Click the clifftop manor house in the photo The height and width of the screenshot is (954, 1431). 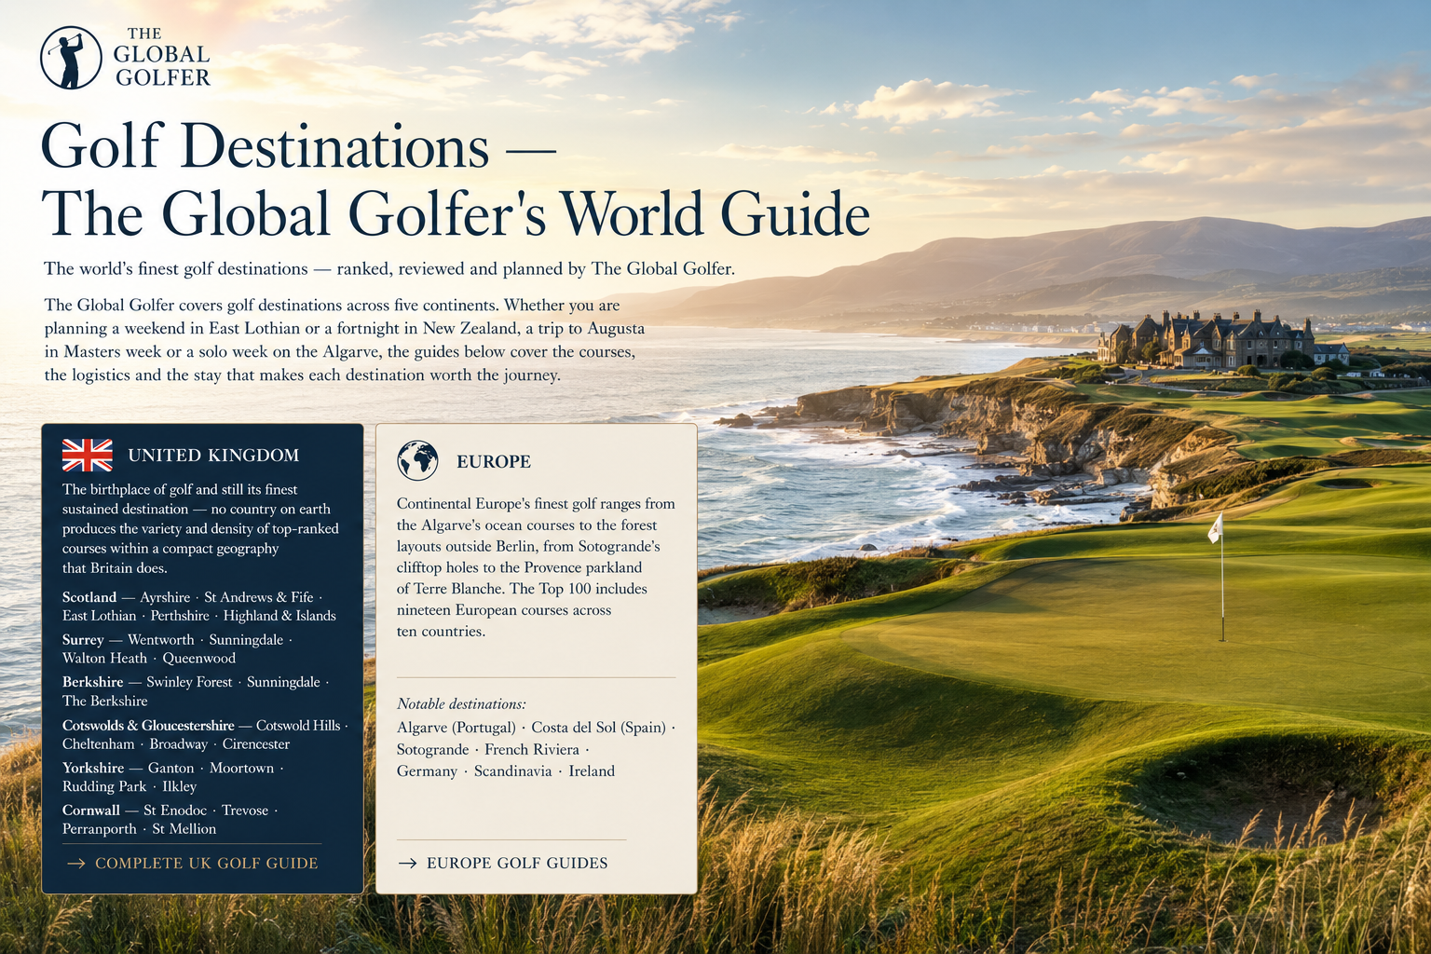(1211, 340)
